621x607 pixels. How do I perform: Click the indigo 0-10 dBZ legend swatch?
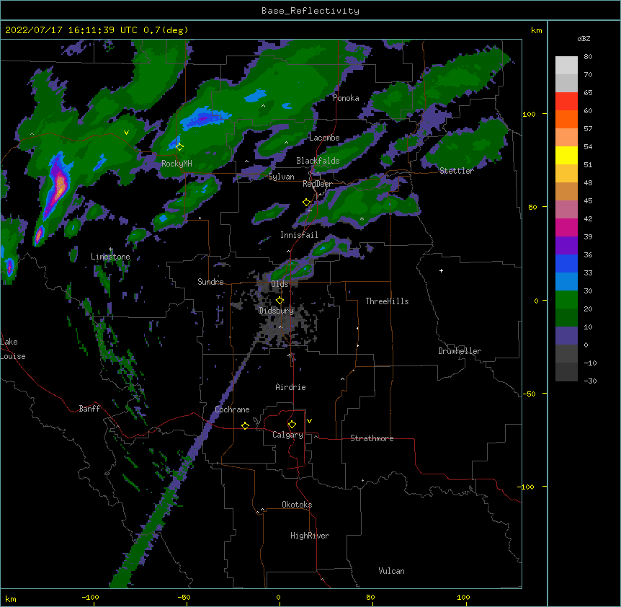566,336
